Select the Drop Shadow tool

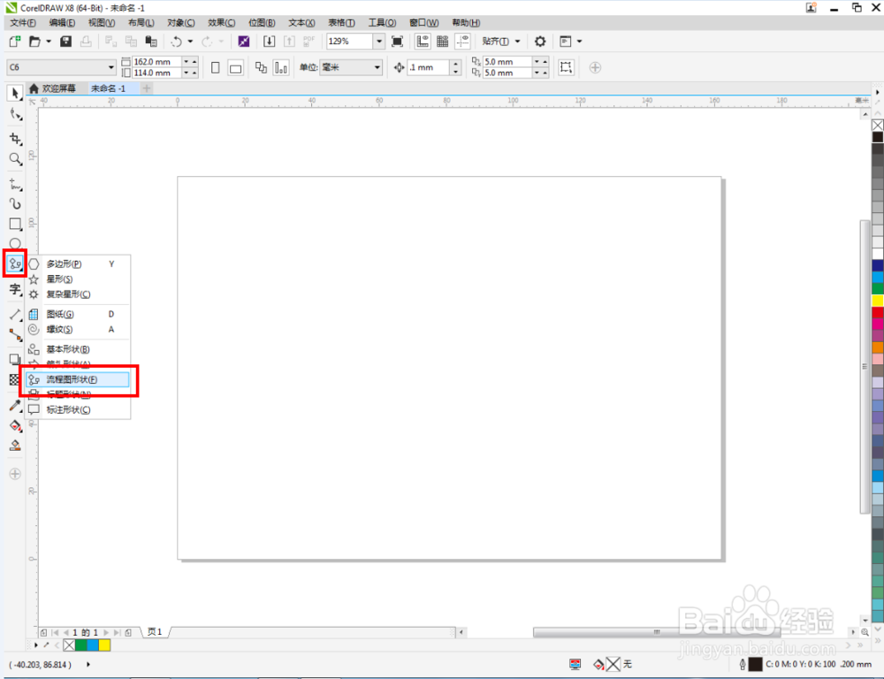[14, 359]
